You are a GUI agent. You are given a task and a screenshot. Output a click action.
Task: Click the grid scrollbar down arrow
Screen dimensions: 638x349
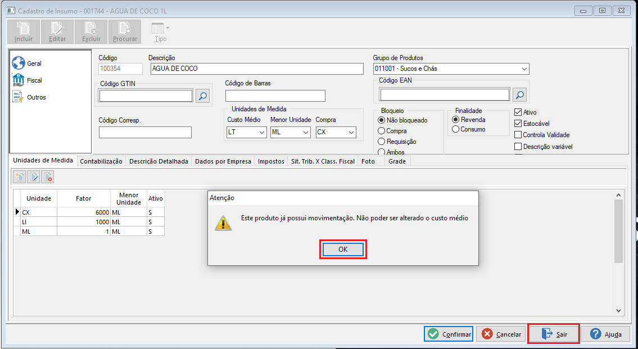(618, 311)
